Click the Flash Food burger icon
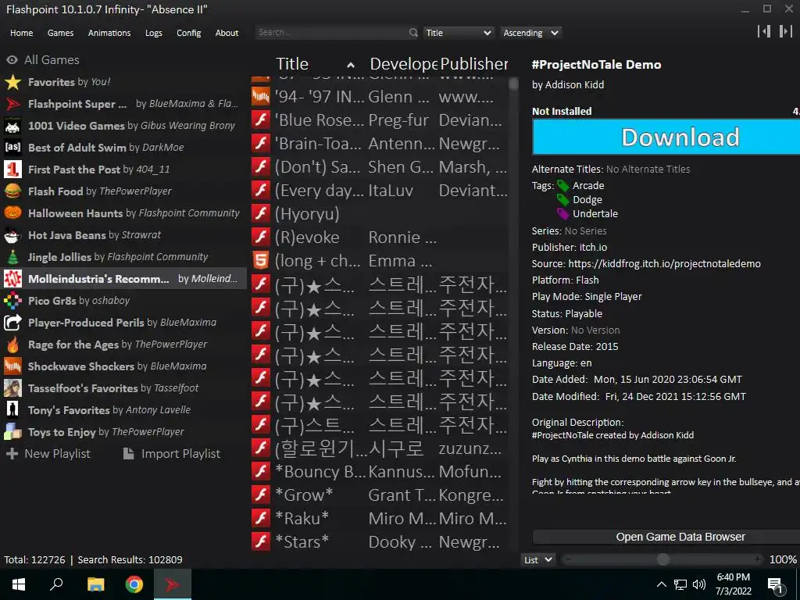This screenshot has height=600, width=800. click(x=12, y=191)
